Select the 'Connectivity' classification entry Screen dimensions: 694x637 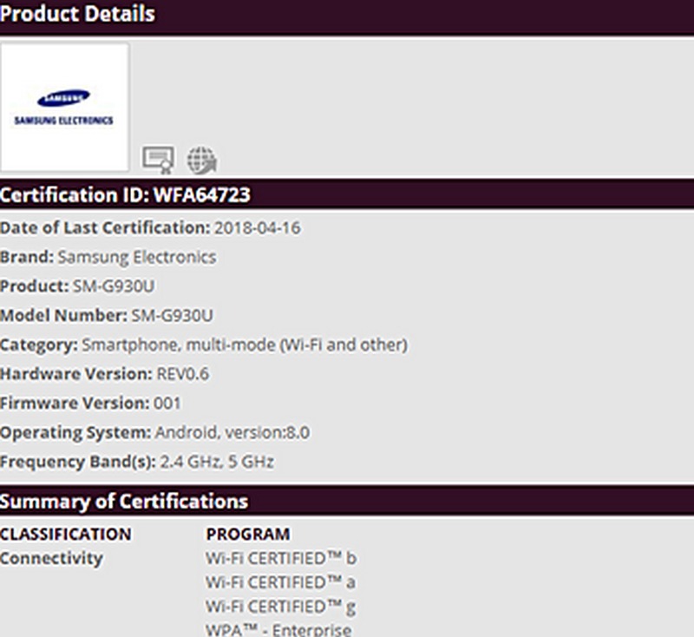[51, 558]
